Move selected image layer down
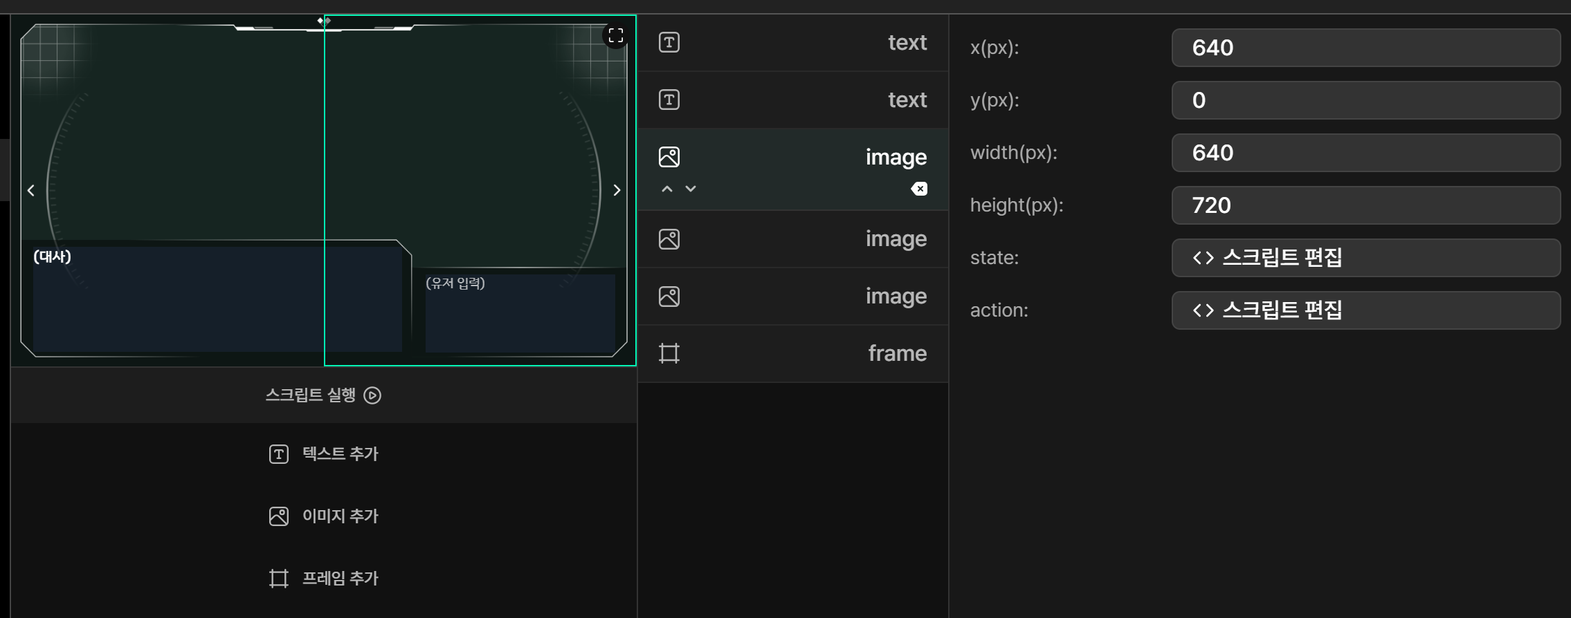This screenshot has width=1571, height=618. point(691,189)
